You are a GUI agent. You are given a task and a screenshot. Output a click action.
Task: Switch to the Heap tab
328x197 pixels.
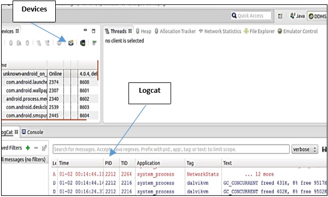143,31
